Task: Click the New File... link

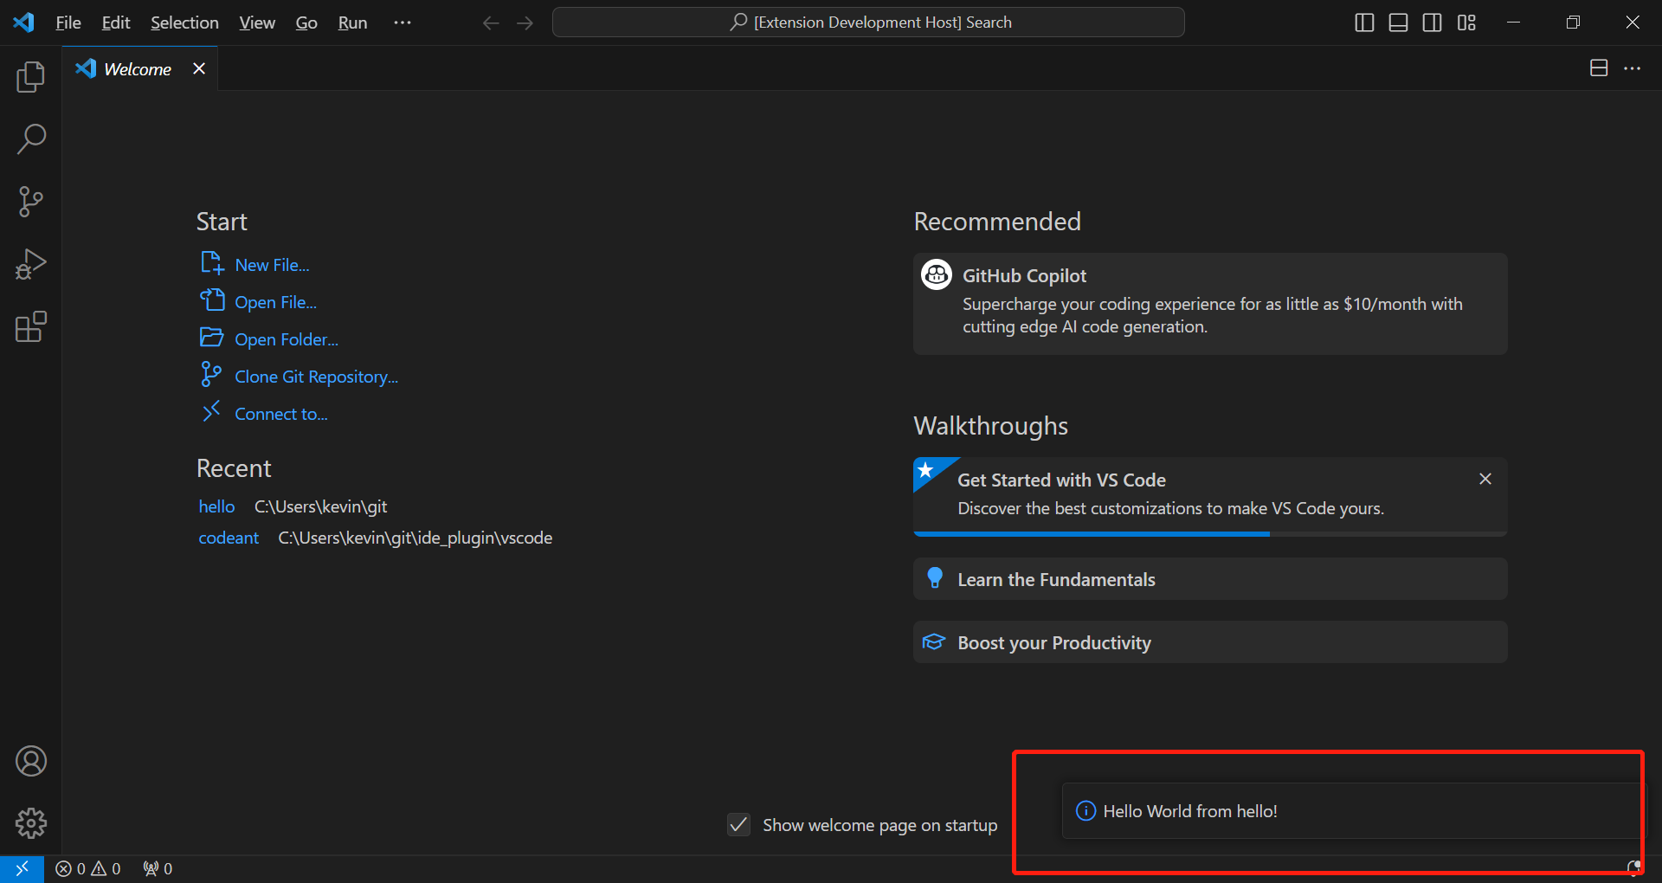Action: coord(254,264)
